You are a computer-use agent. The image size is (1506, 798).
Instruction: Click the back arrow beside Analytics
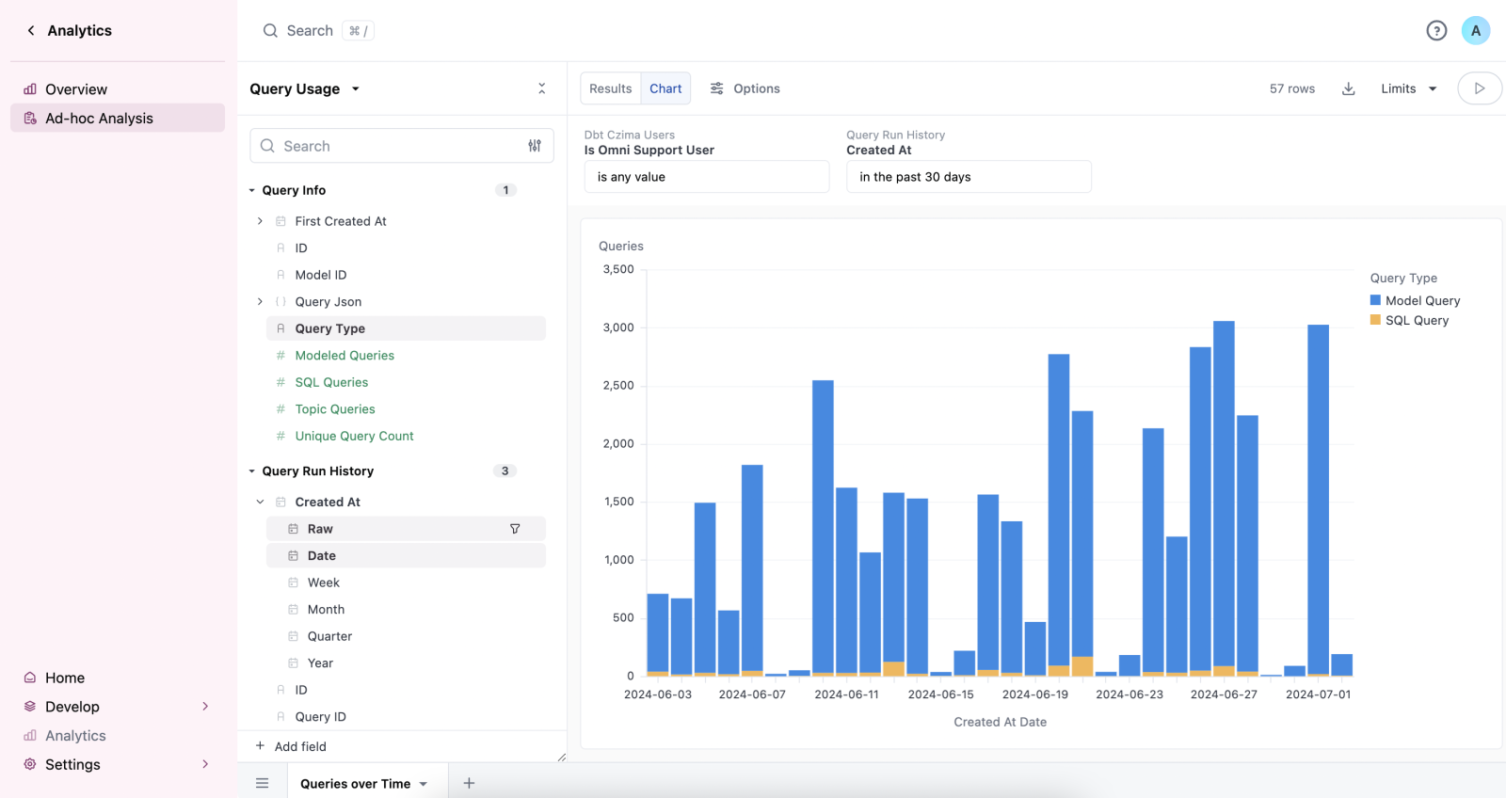[31, 31]
